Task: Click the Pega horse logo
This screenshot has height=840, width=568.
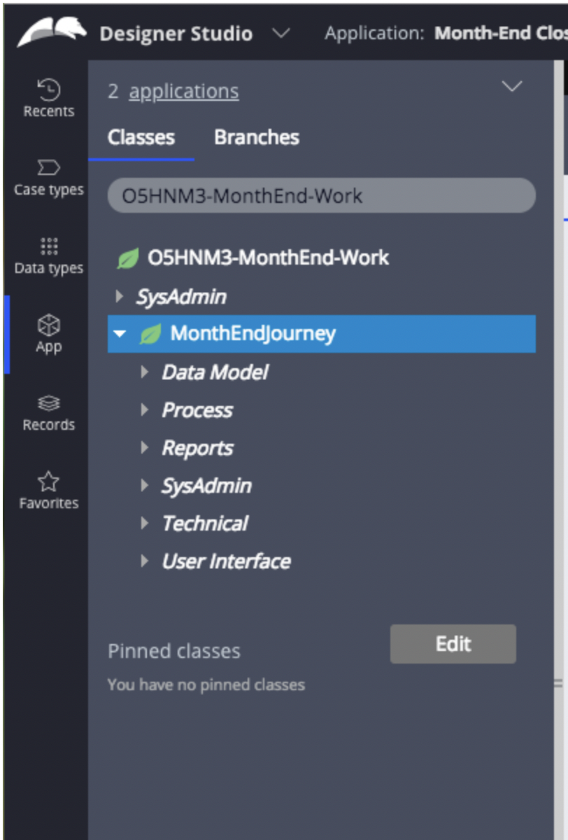Action: coord(52,32)
